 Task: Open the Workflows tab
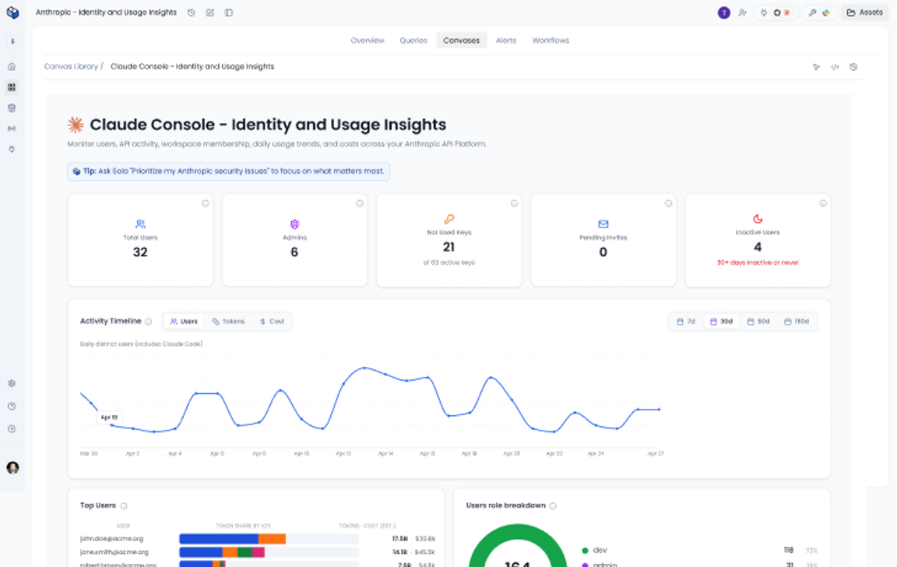click(551, 40)
